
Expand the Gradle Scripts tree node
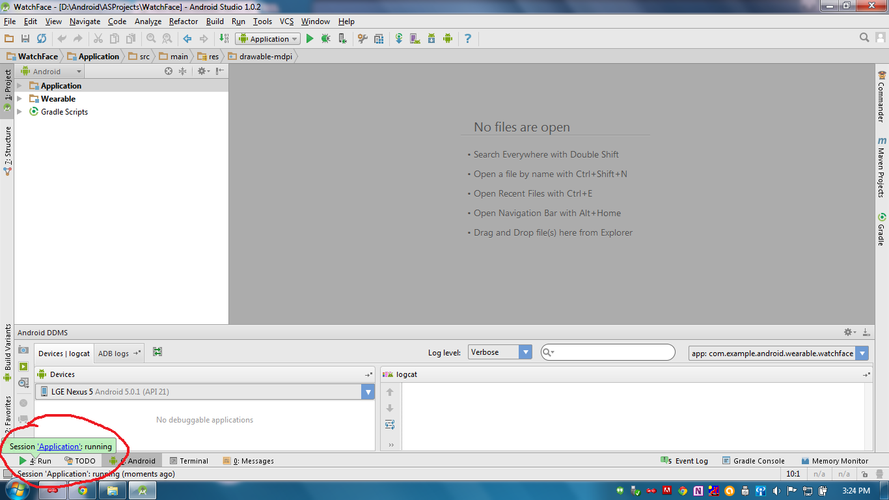(x=20, y=112)
